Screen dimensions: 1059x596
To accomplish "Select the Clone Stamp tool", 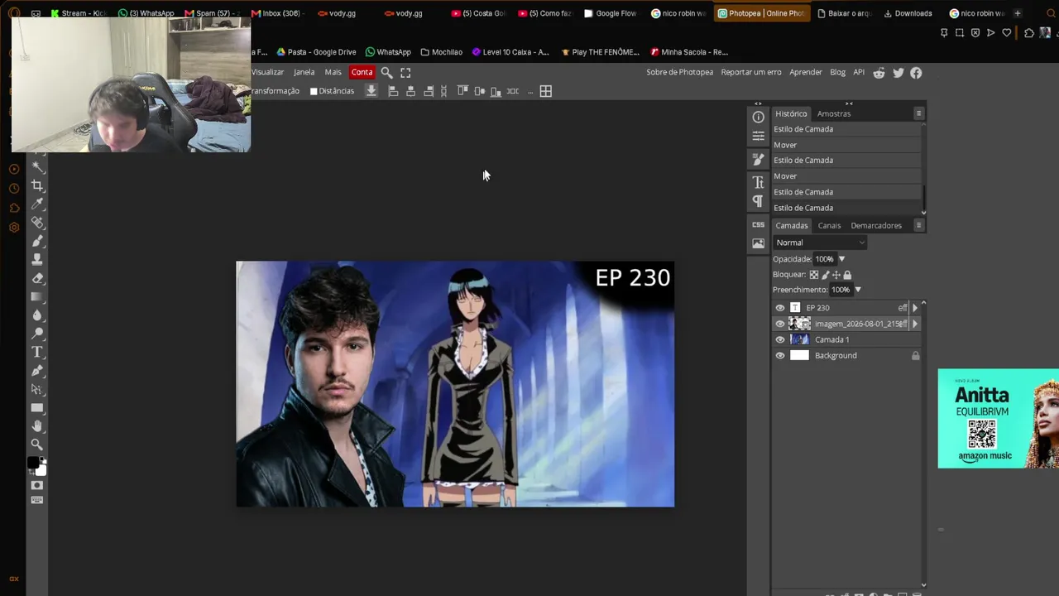I will pos(37,260).
